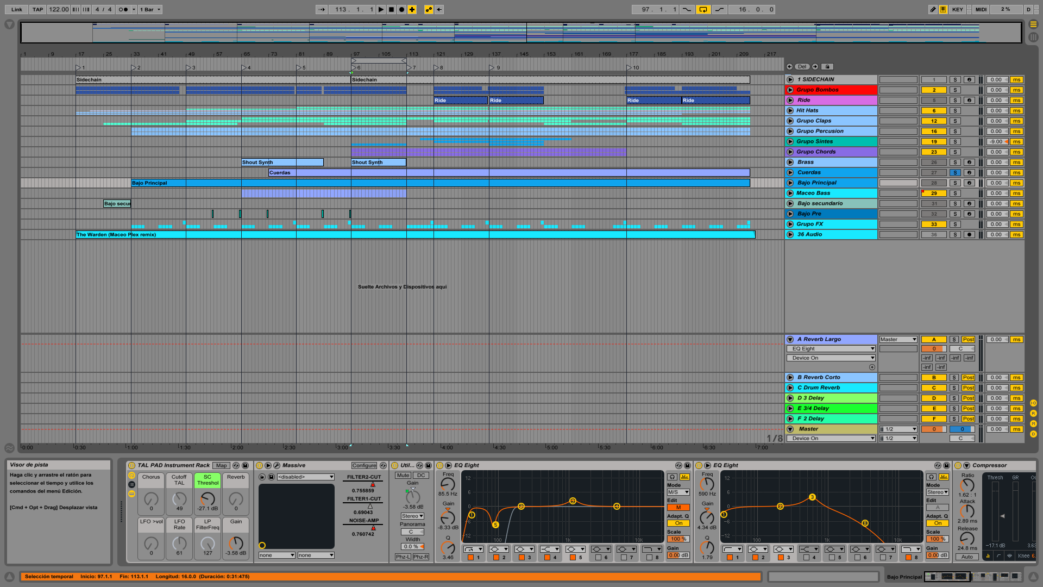
Task: Unfold the Cuerdas track
Action: click(790, 172)
